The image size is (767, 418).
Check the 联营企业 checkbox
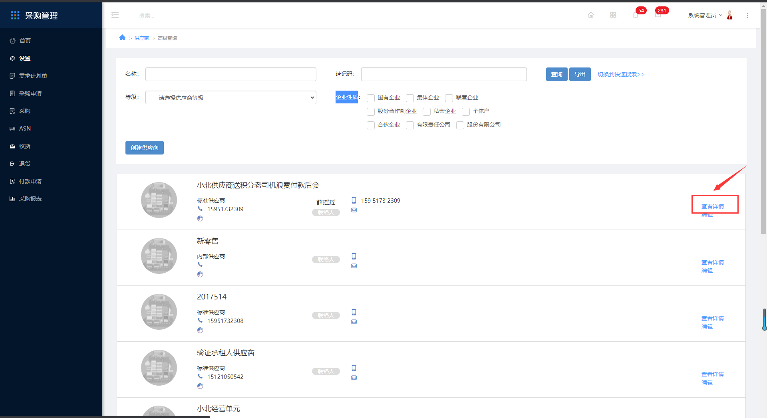pos(449,98)
